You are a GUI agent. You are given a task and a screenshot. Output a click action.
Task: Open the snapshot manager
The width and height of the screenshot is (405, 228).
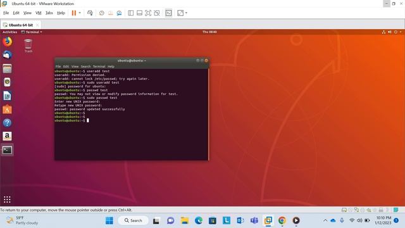click(x=119, y=13)
